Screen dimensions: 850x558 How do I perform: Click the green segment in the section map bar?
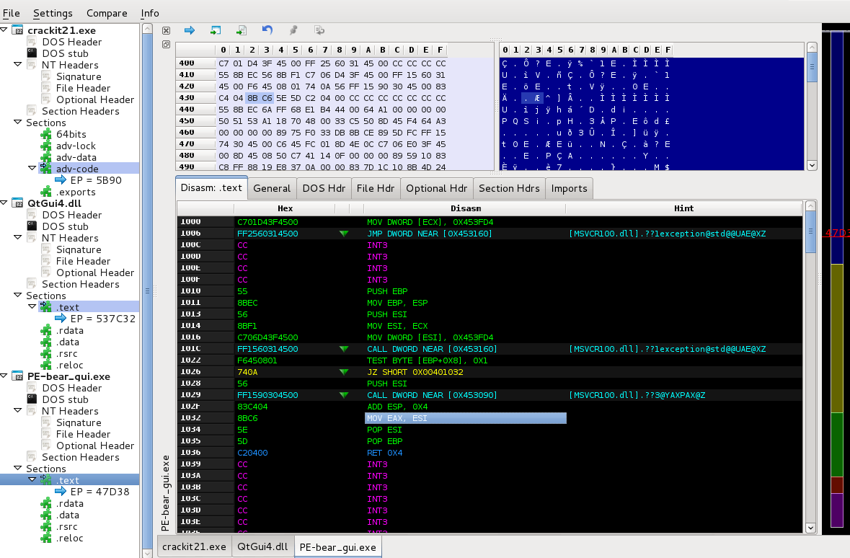[837, 445]
